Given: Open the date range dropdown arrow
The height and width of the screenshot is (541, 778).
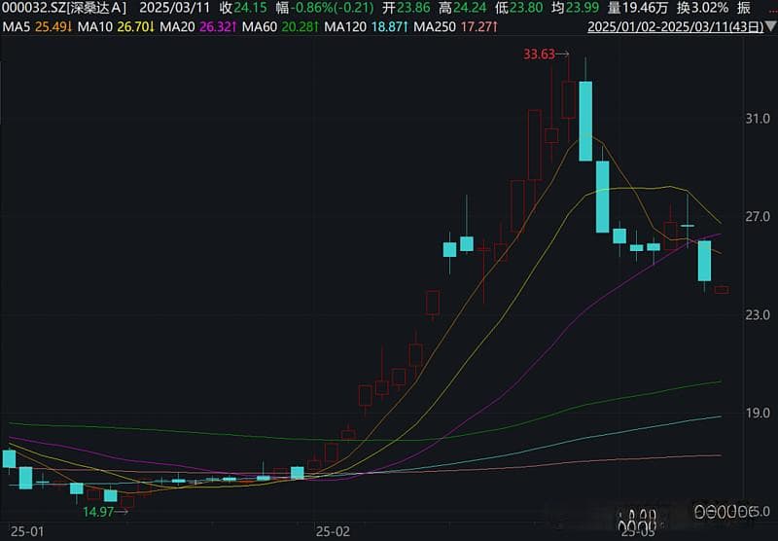Looking at the screenshot, I should tap(770, 27).
